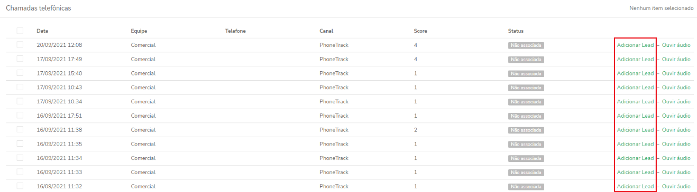The height and width of the screenshot is (192, 697).
Task: Play audio of the 16/09/2021 11:38 call
Action: tap(676, 130)
